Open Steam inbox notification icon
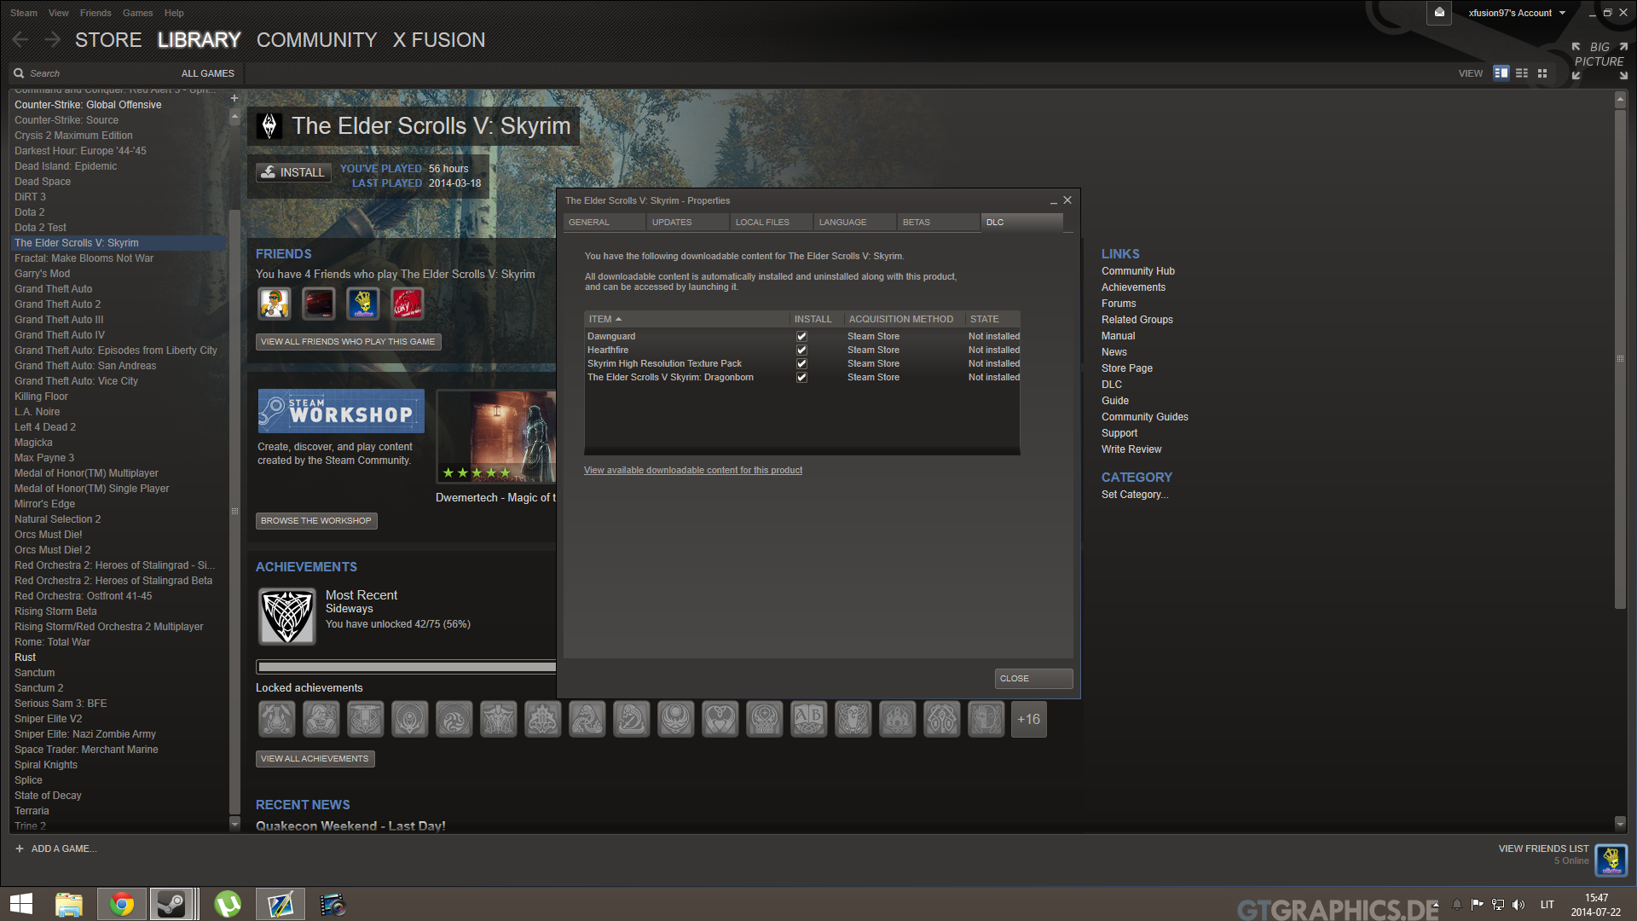1637x921 pixels. point(1439,13)
